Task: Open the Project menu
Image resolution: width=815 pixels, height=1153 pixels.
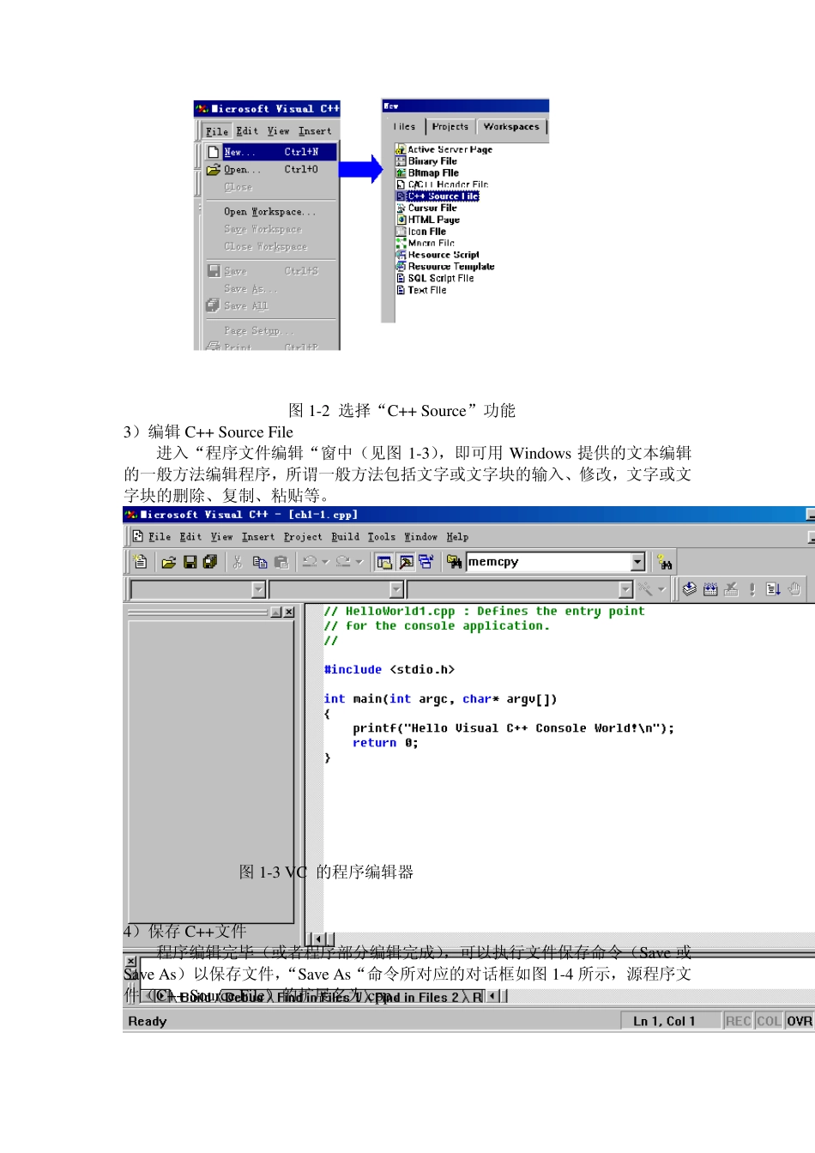Action: (x=303, y=537)
